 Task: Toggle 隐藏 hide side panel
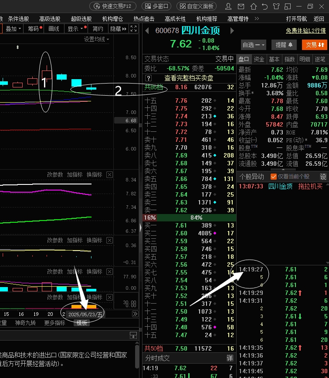click(x=118, y=29)
